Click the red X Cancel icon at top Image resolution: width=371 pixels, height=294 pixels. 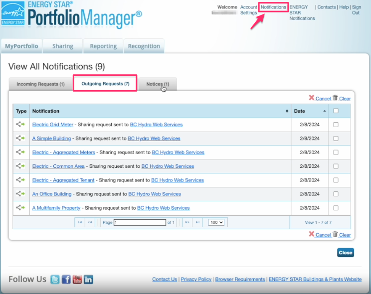click(311, 98)
